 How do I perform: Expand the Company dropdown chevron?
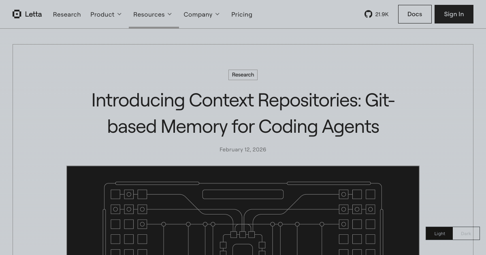[x=217, y=14]
